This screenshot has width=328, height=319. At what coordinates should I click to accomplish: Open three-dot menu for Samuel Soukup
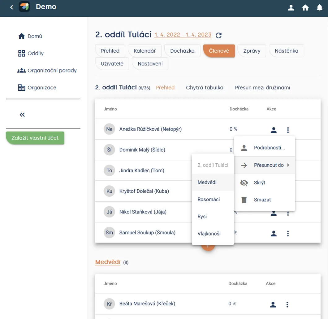click(288, 233)
